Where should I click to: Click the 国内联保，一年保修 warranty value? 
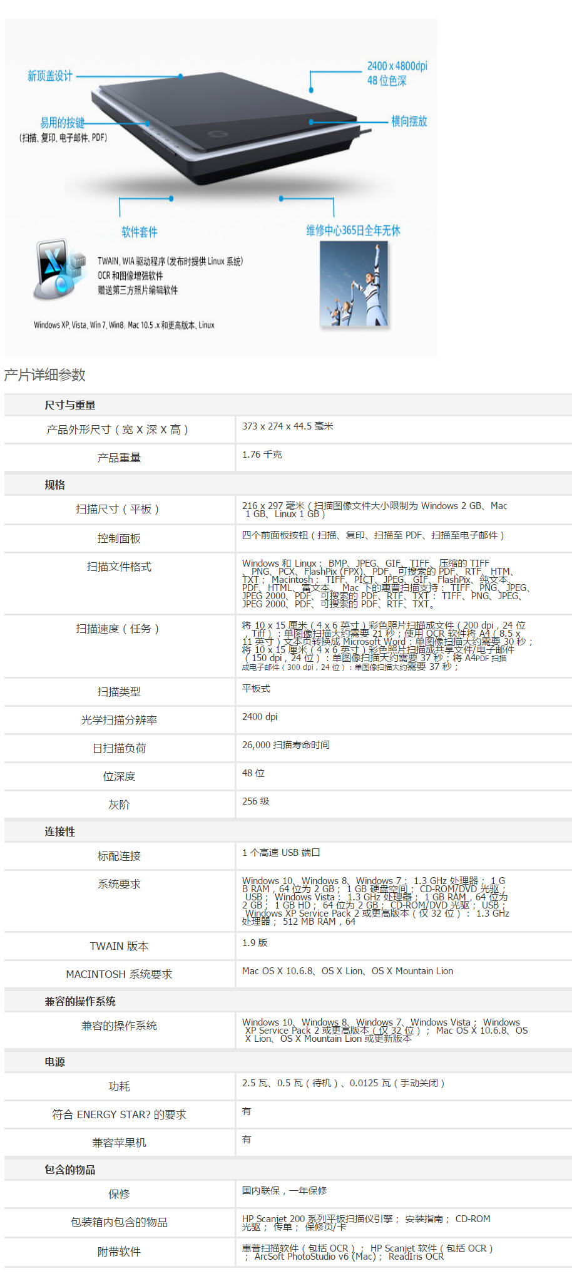[x=284, y=1190]
